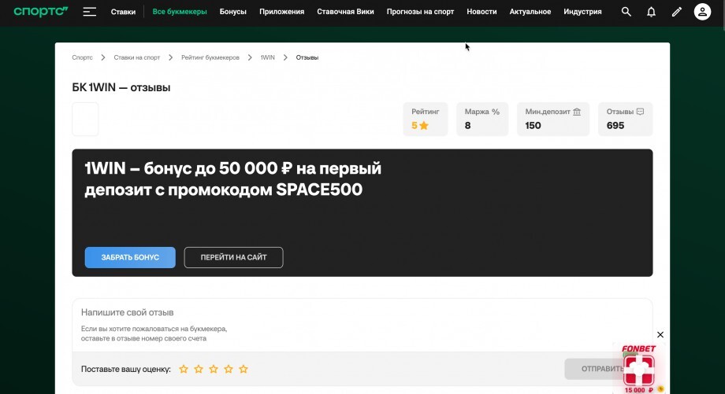Open the Бонусы navigation item
Image resolution: width=725 pixels, height=394 pixels.
(233, 12)
